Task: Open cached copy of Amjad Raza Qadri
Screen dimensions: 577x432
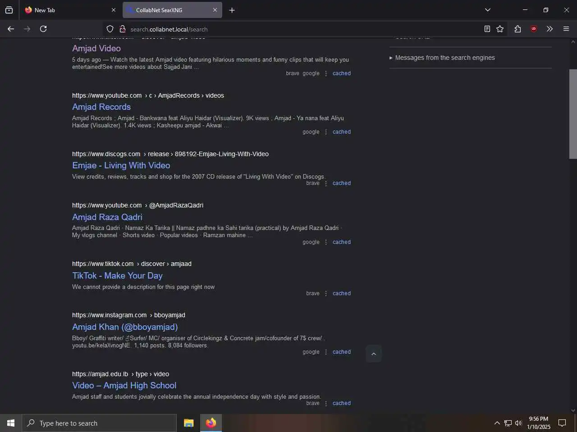Action: pos(341,242)
